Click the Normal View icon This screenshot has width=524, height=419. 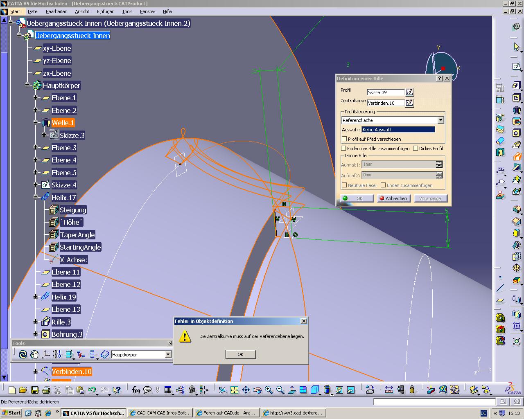(291, 390)
